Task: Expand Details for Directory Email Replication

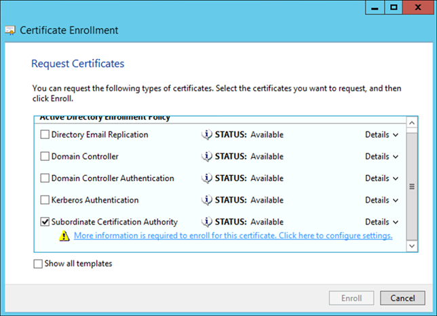Action: [x=381, y=135]
